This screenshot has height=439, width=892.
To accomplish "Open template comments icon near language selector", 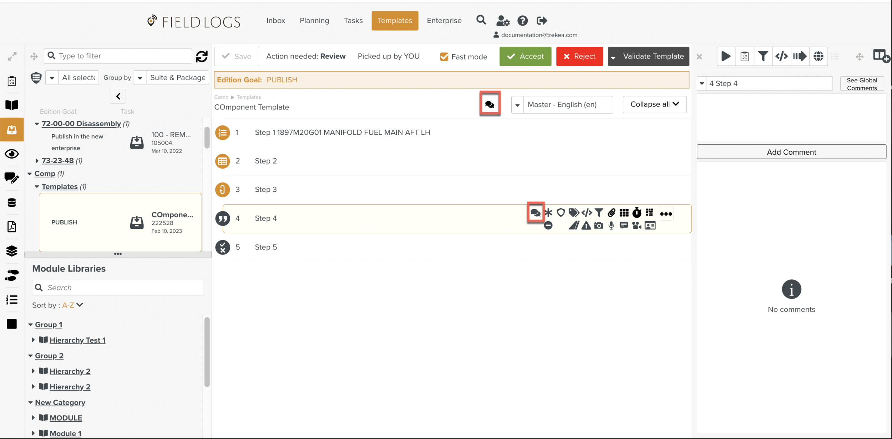I will click(490, 104).
